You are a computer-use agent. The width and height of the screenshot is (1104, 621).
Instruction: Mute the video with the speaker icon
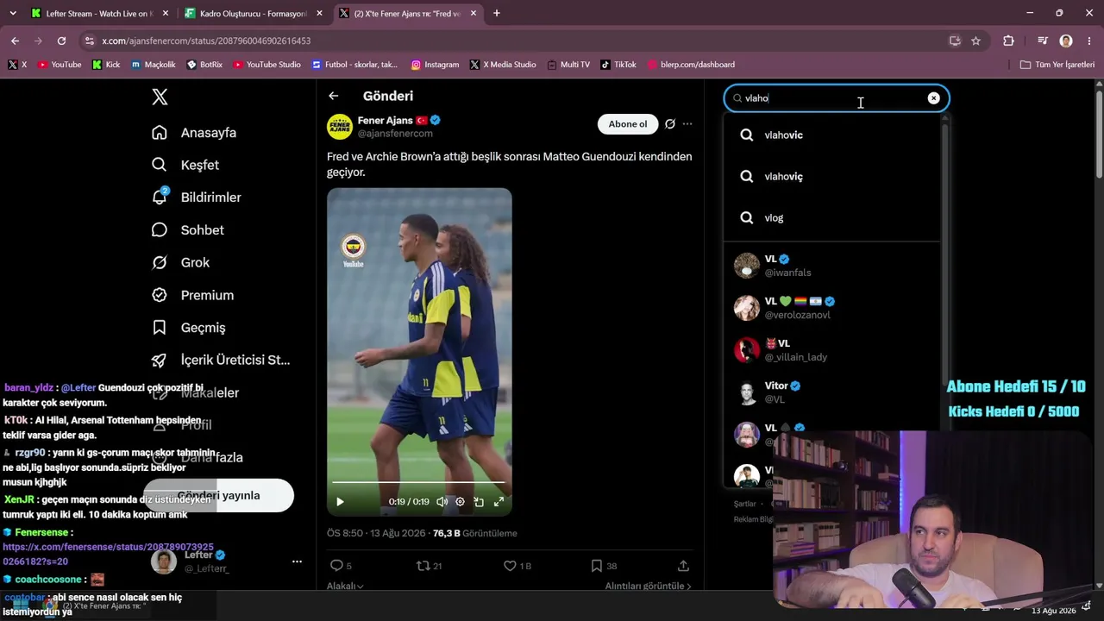[442, 501]
